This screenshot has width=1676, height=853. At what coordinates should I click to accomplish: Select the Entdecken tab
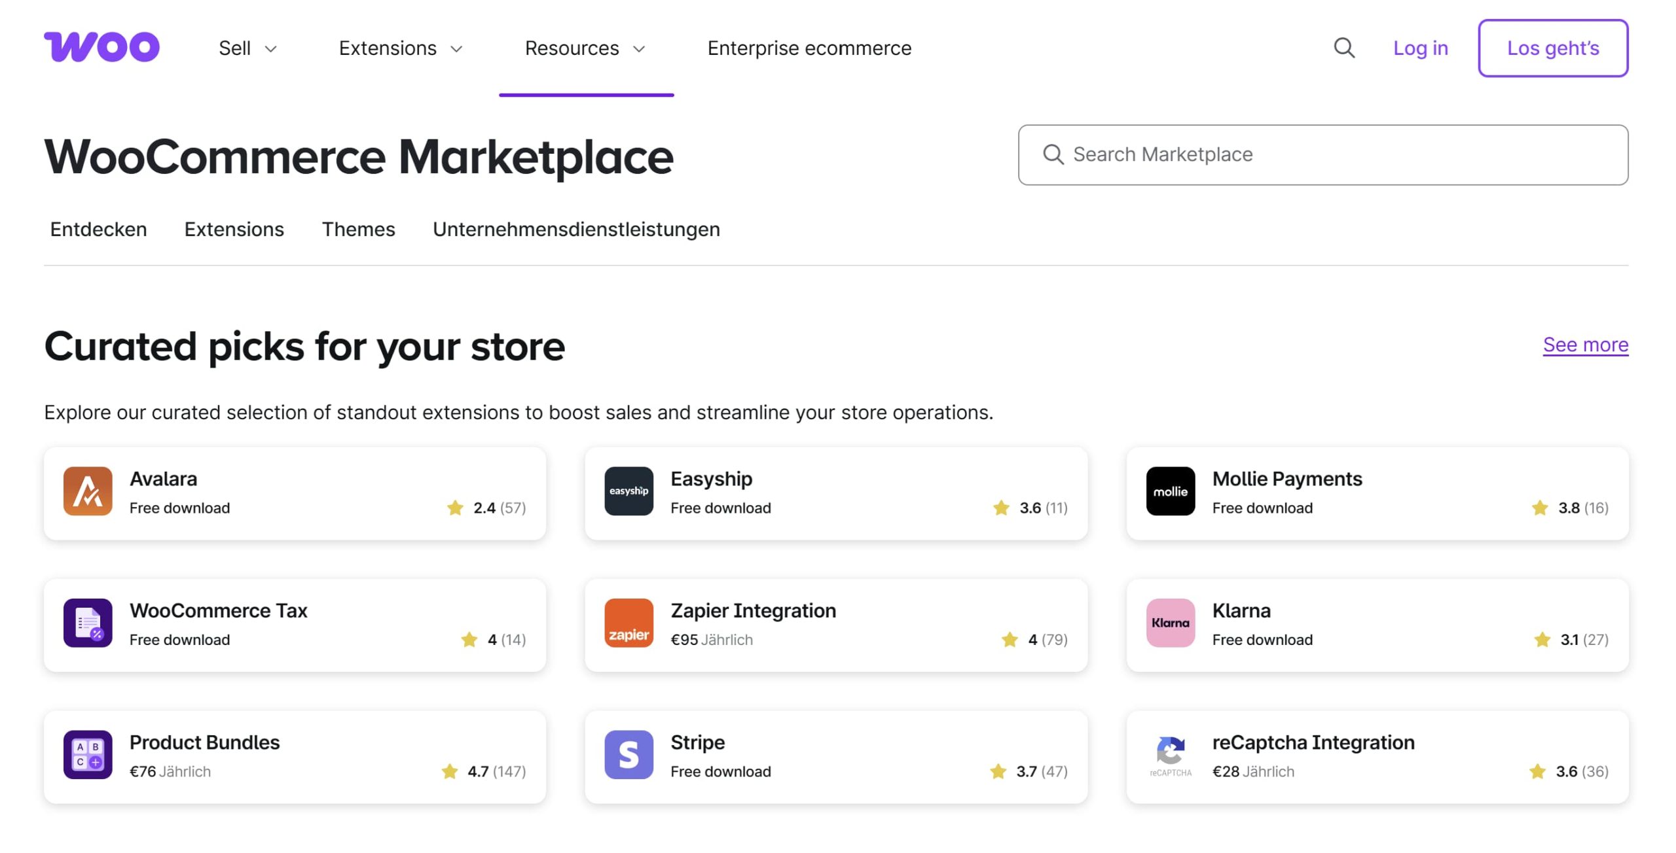tap(98, 229)
